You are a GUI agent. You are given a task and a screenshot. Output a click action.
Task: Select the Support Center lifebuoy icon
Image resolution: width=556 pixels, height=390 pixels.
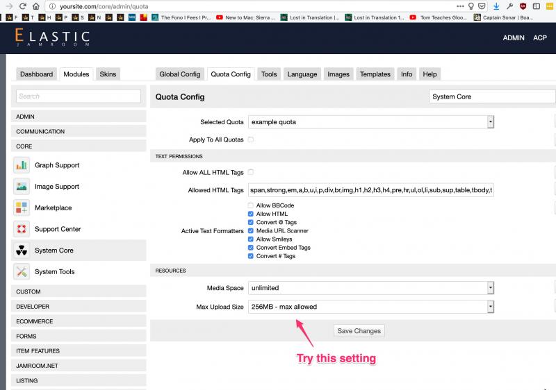coord(22,229)
